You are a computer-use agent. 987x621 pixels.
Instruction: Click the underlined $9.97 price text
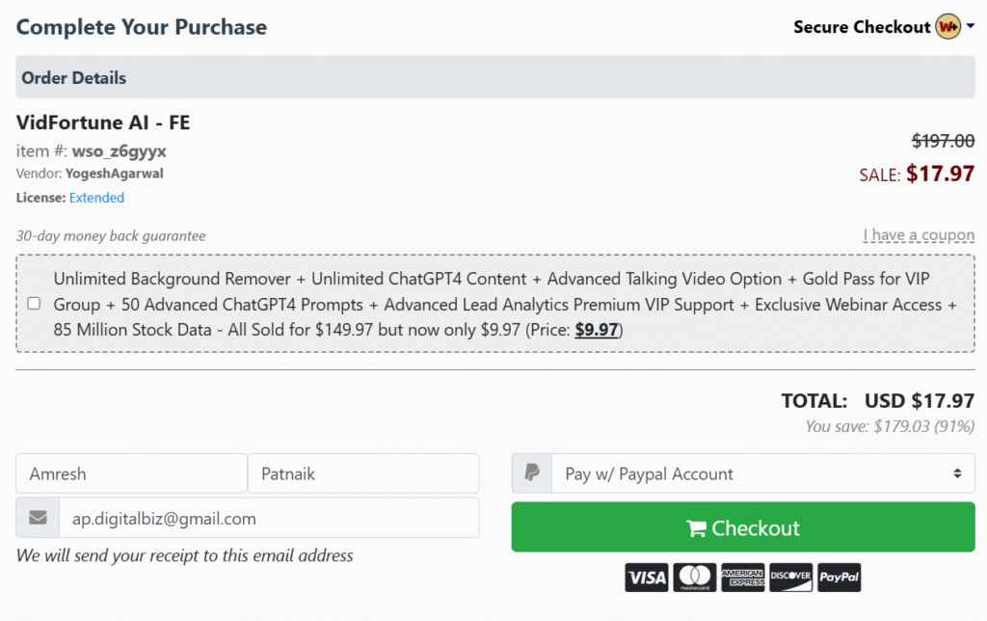[596, 330]
